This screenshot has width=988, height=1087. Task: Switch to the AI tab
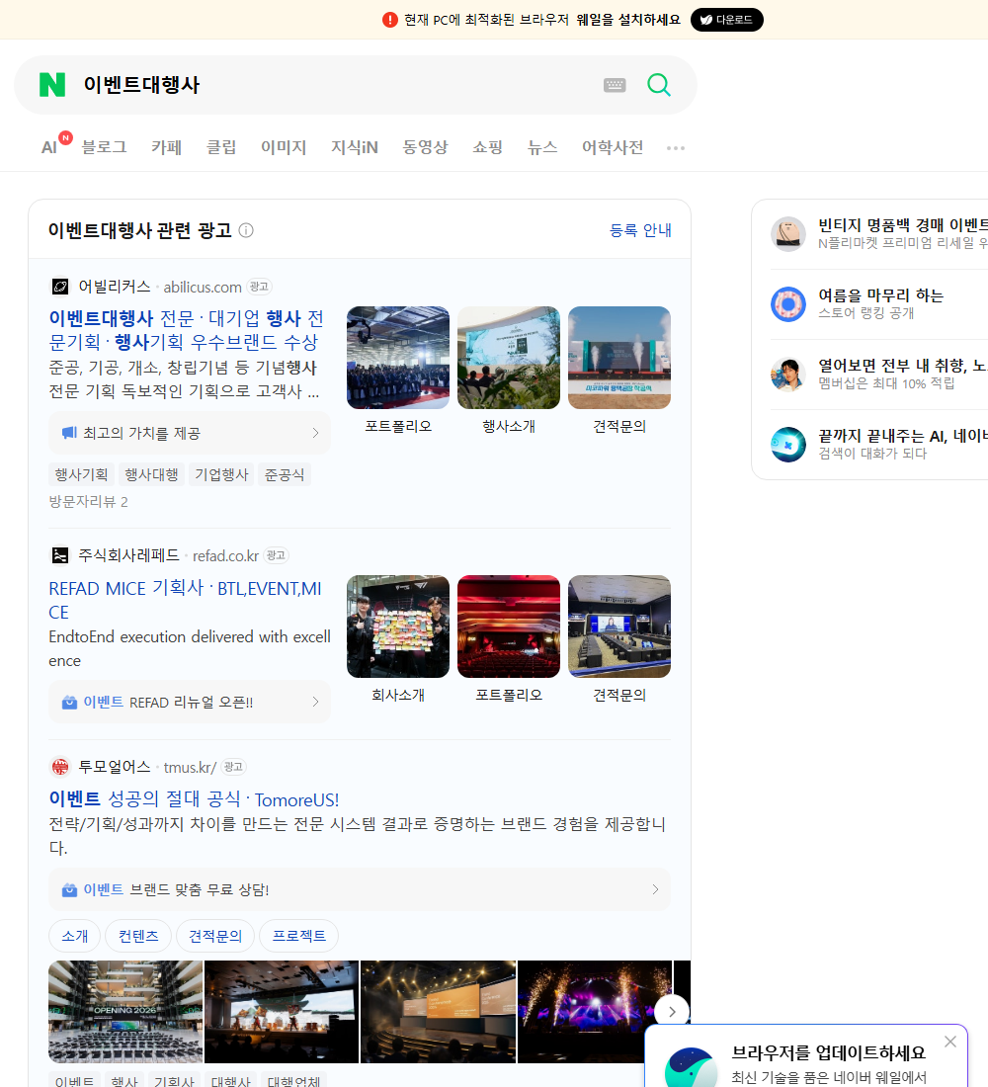point(50,147)
